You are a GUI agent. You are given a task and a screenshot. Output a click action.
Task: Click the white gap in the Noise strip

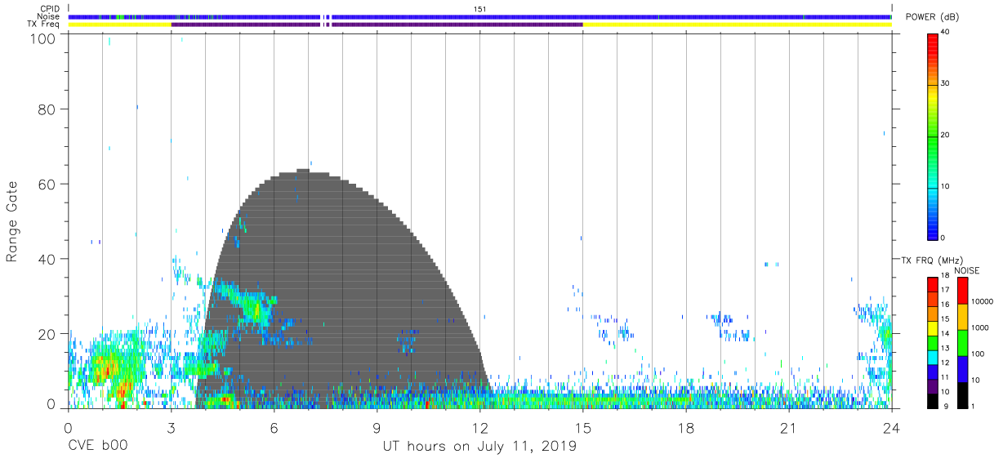322,16
